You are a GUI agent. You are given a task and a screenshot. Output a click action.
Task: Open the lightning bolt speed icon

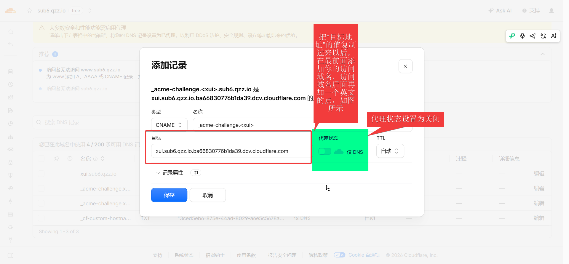click(11, 201)
